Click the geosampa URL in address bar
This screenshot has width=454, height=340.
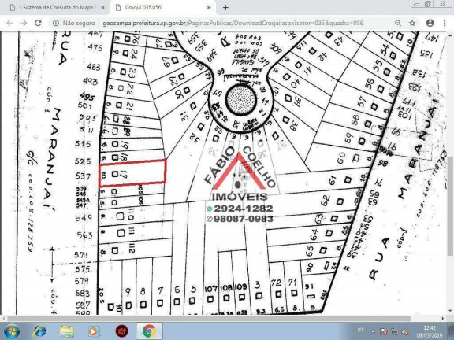233,23
